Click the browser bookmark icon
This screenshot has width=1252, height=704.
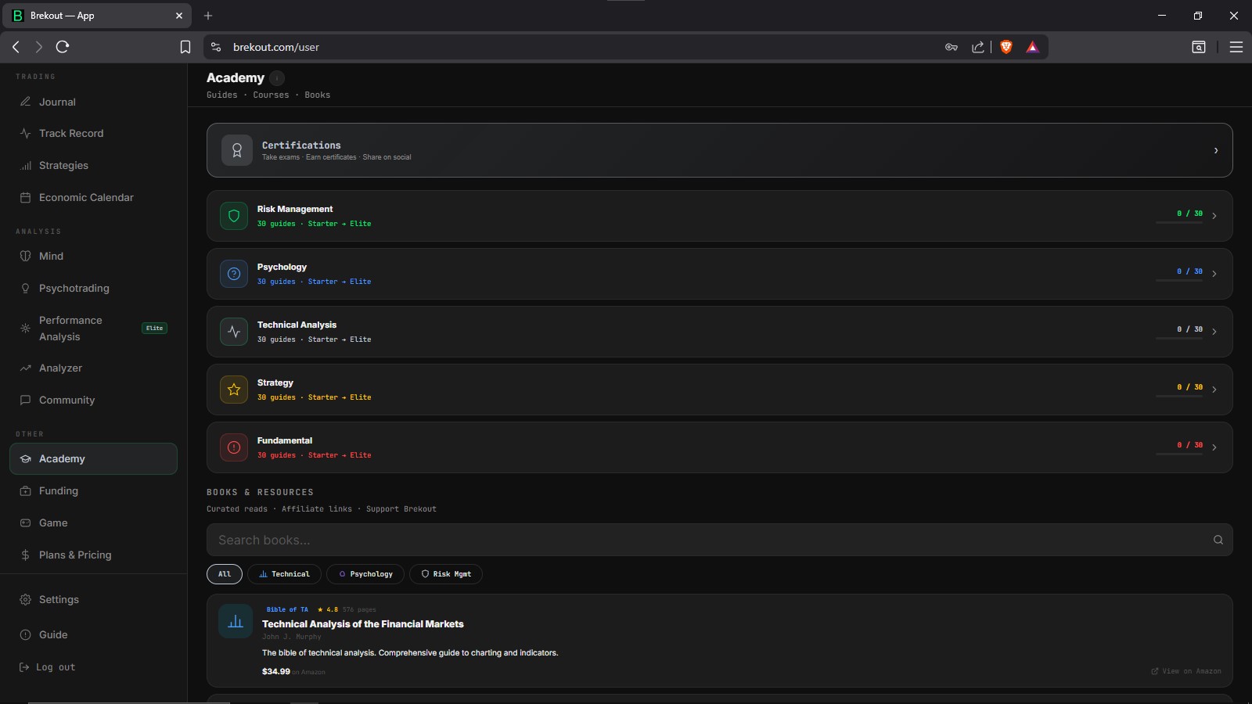tap(185, 47)
